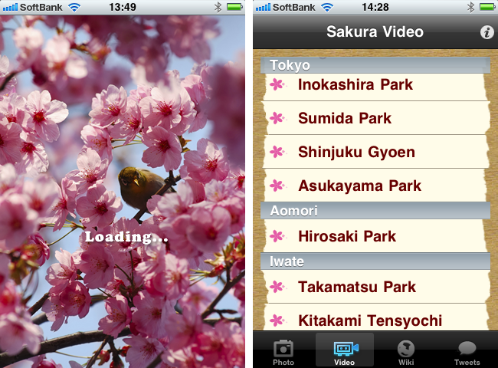Open Hirosaki Park under Aomori
The image size is (498, 368).
click(x=375, y=236)
